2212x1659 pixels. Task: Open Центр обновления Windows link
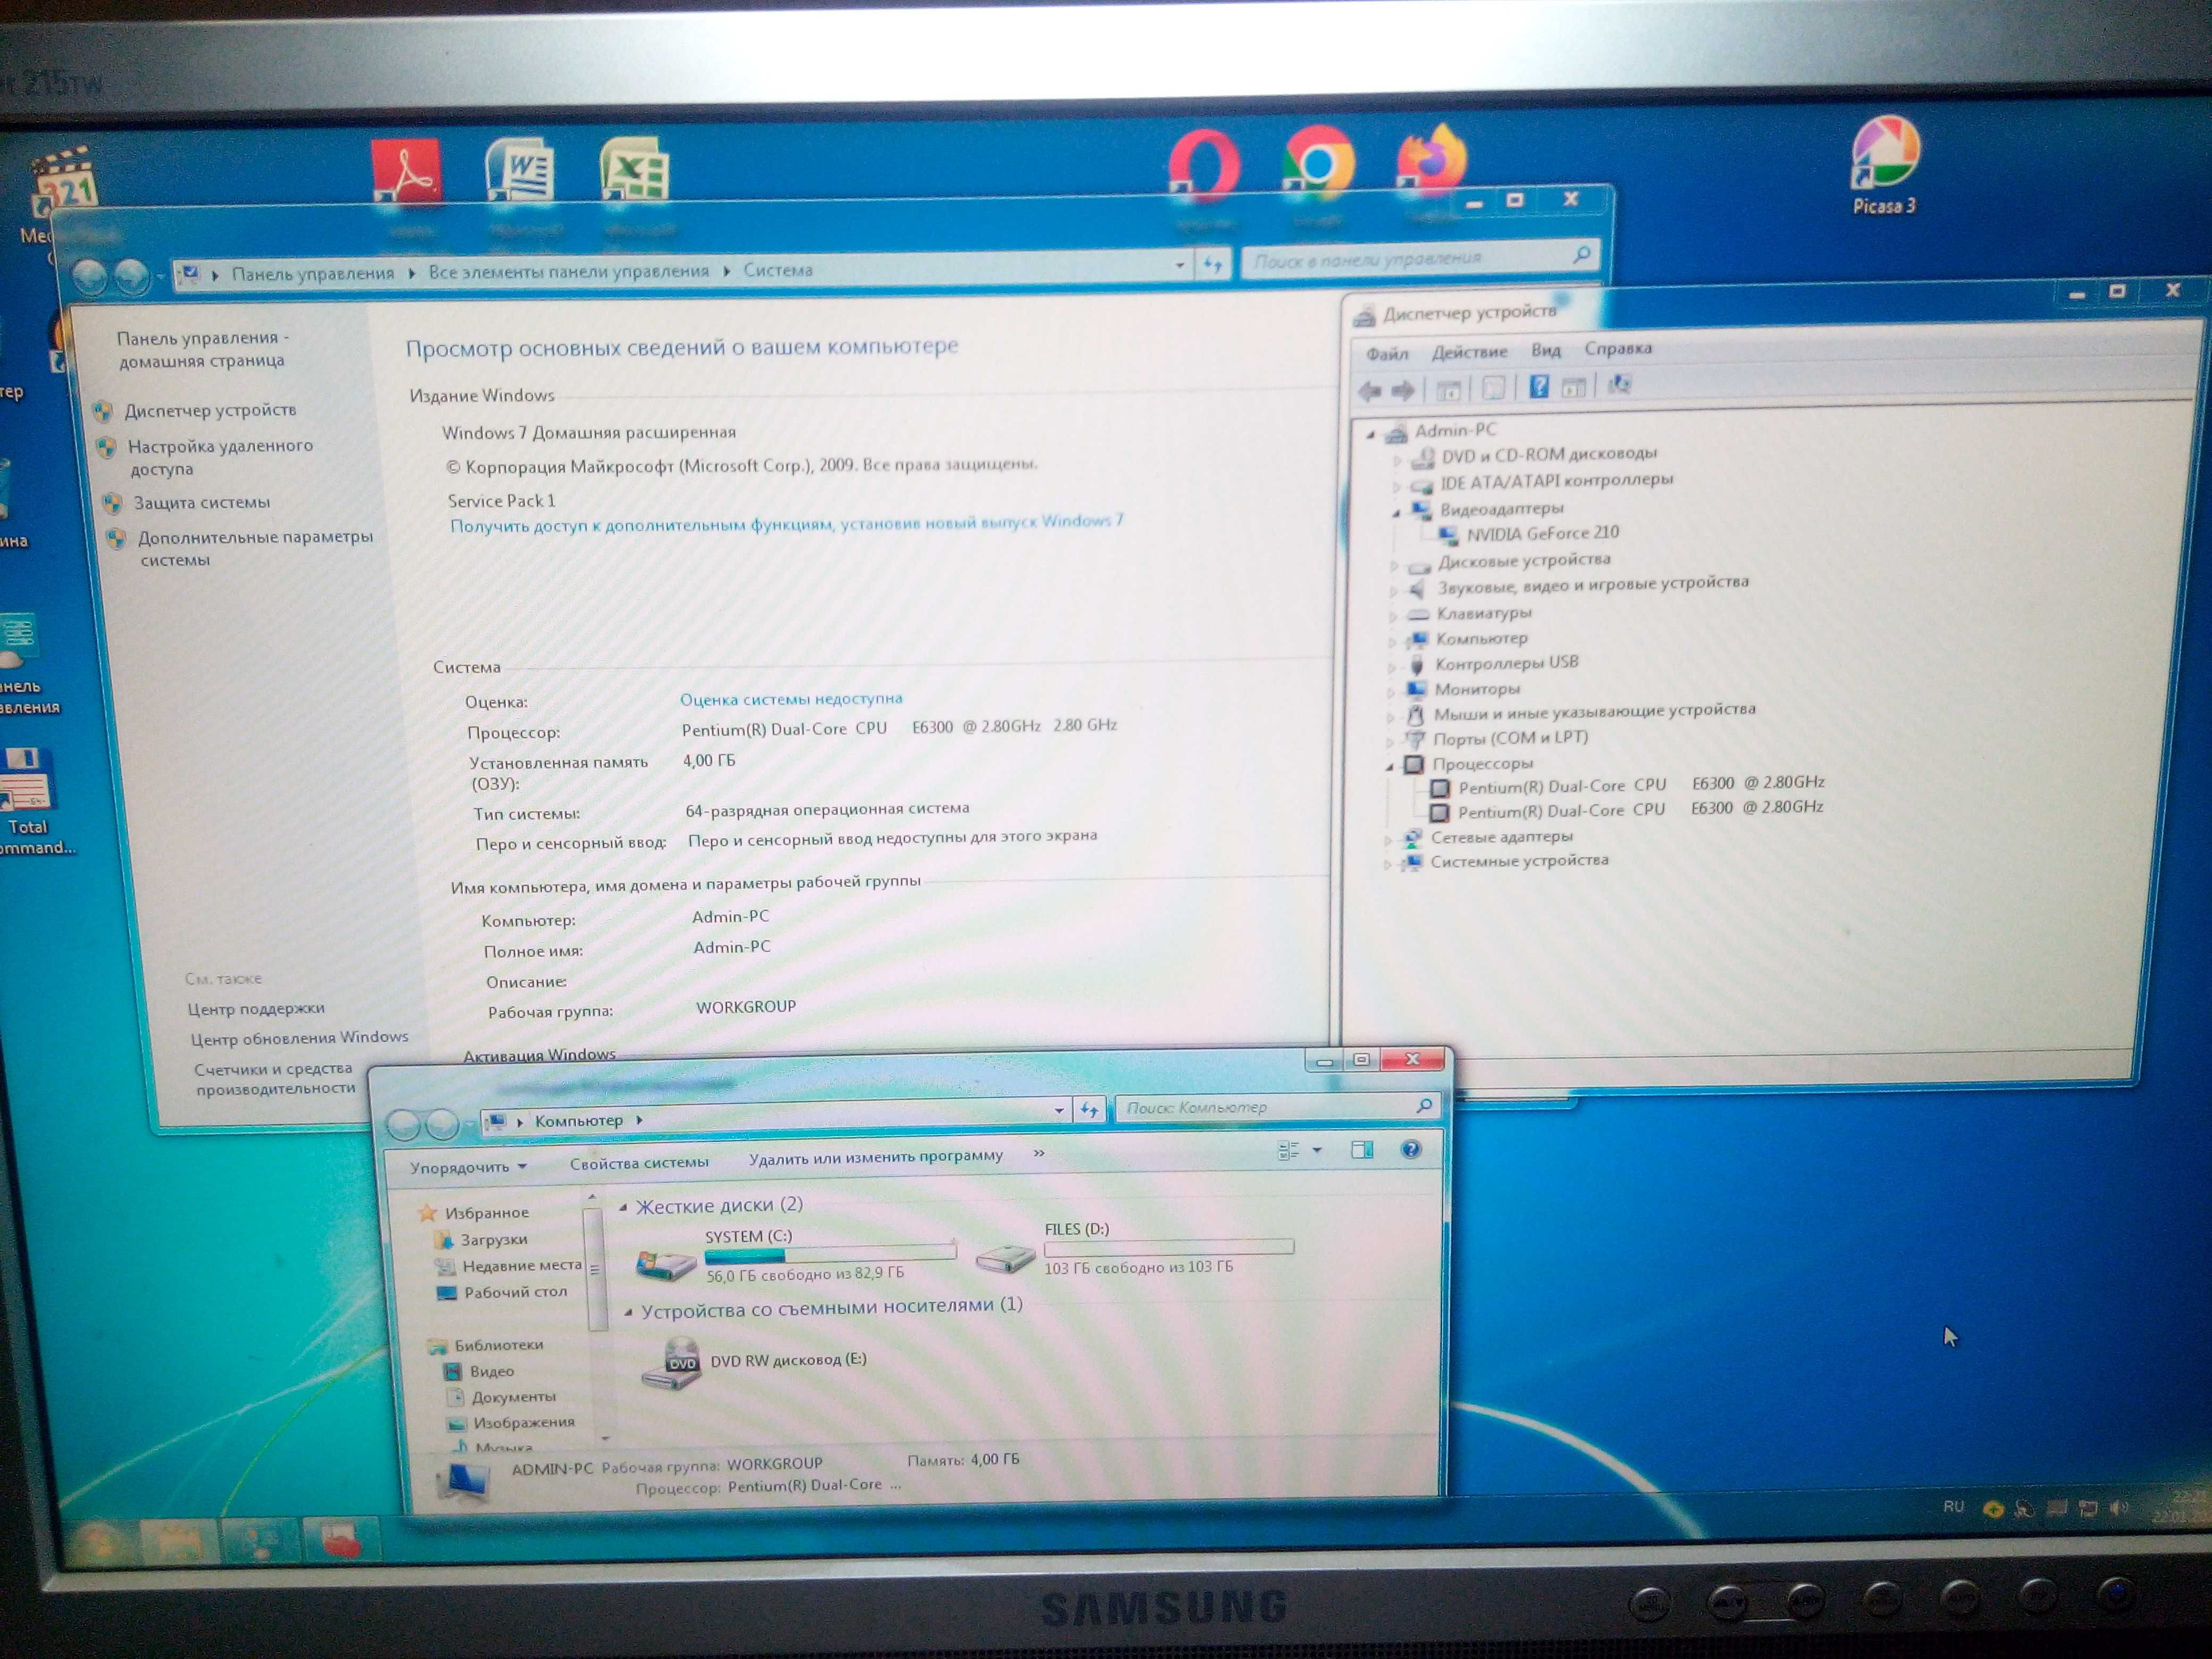299,1038
